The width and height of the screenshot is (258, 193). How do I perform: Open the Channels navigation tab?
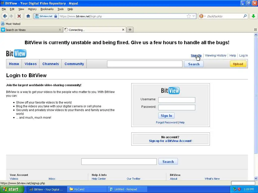[x=50, y=64]
